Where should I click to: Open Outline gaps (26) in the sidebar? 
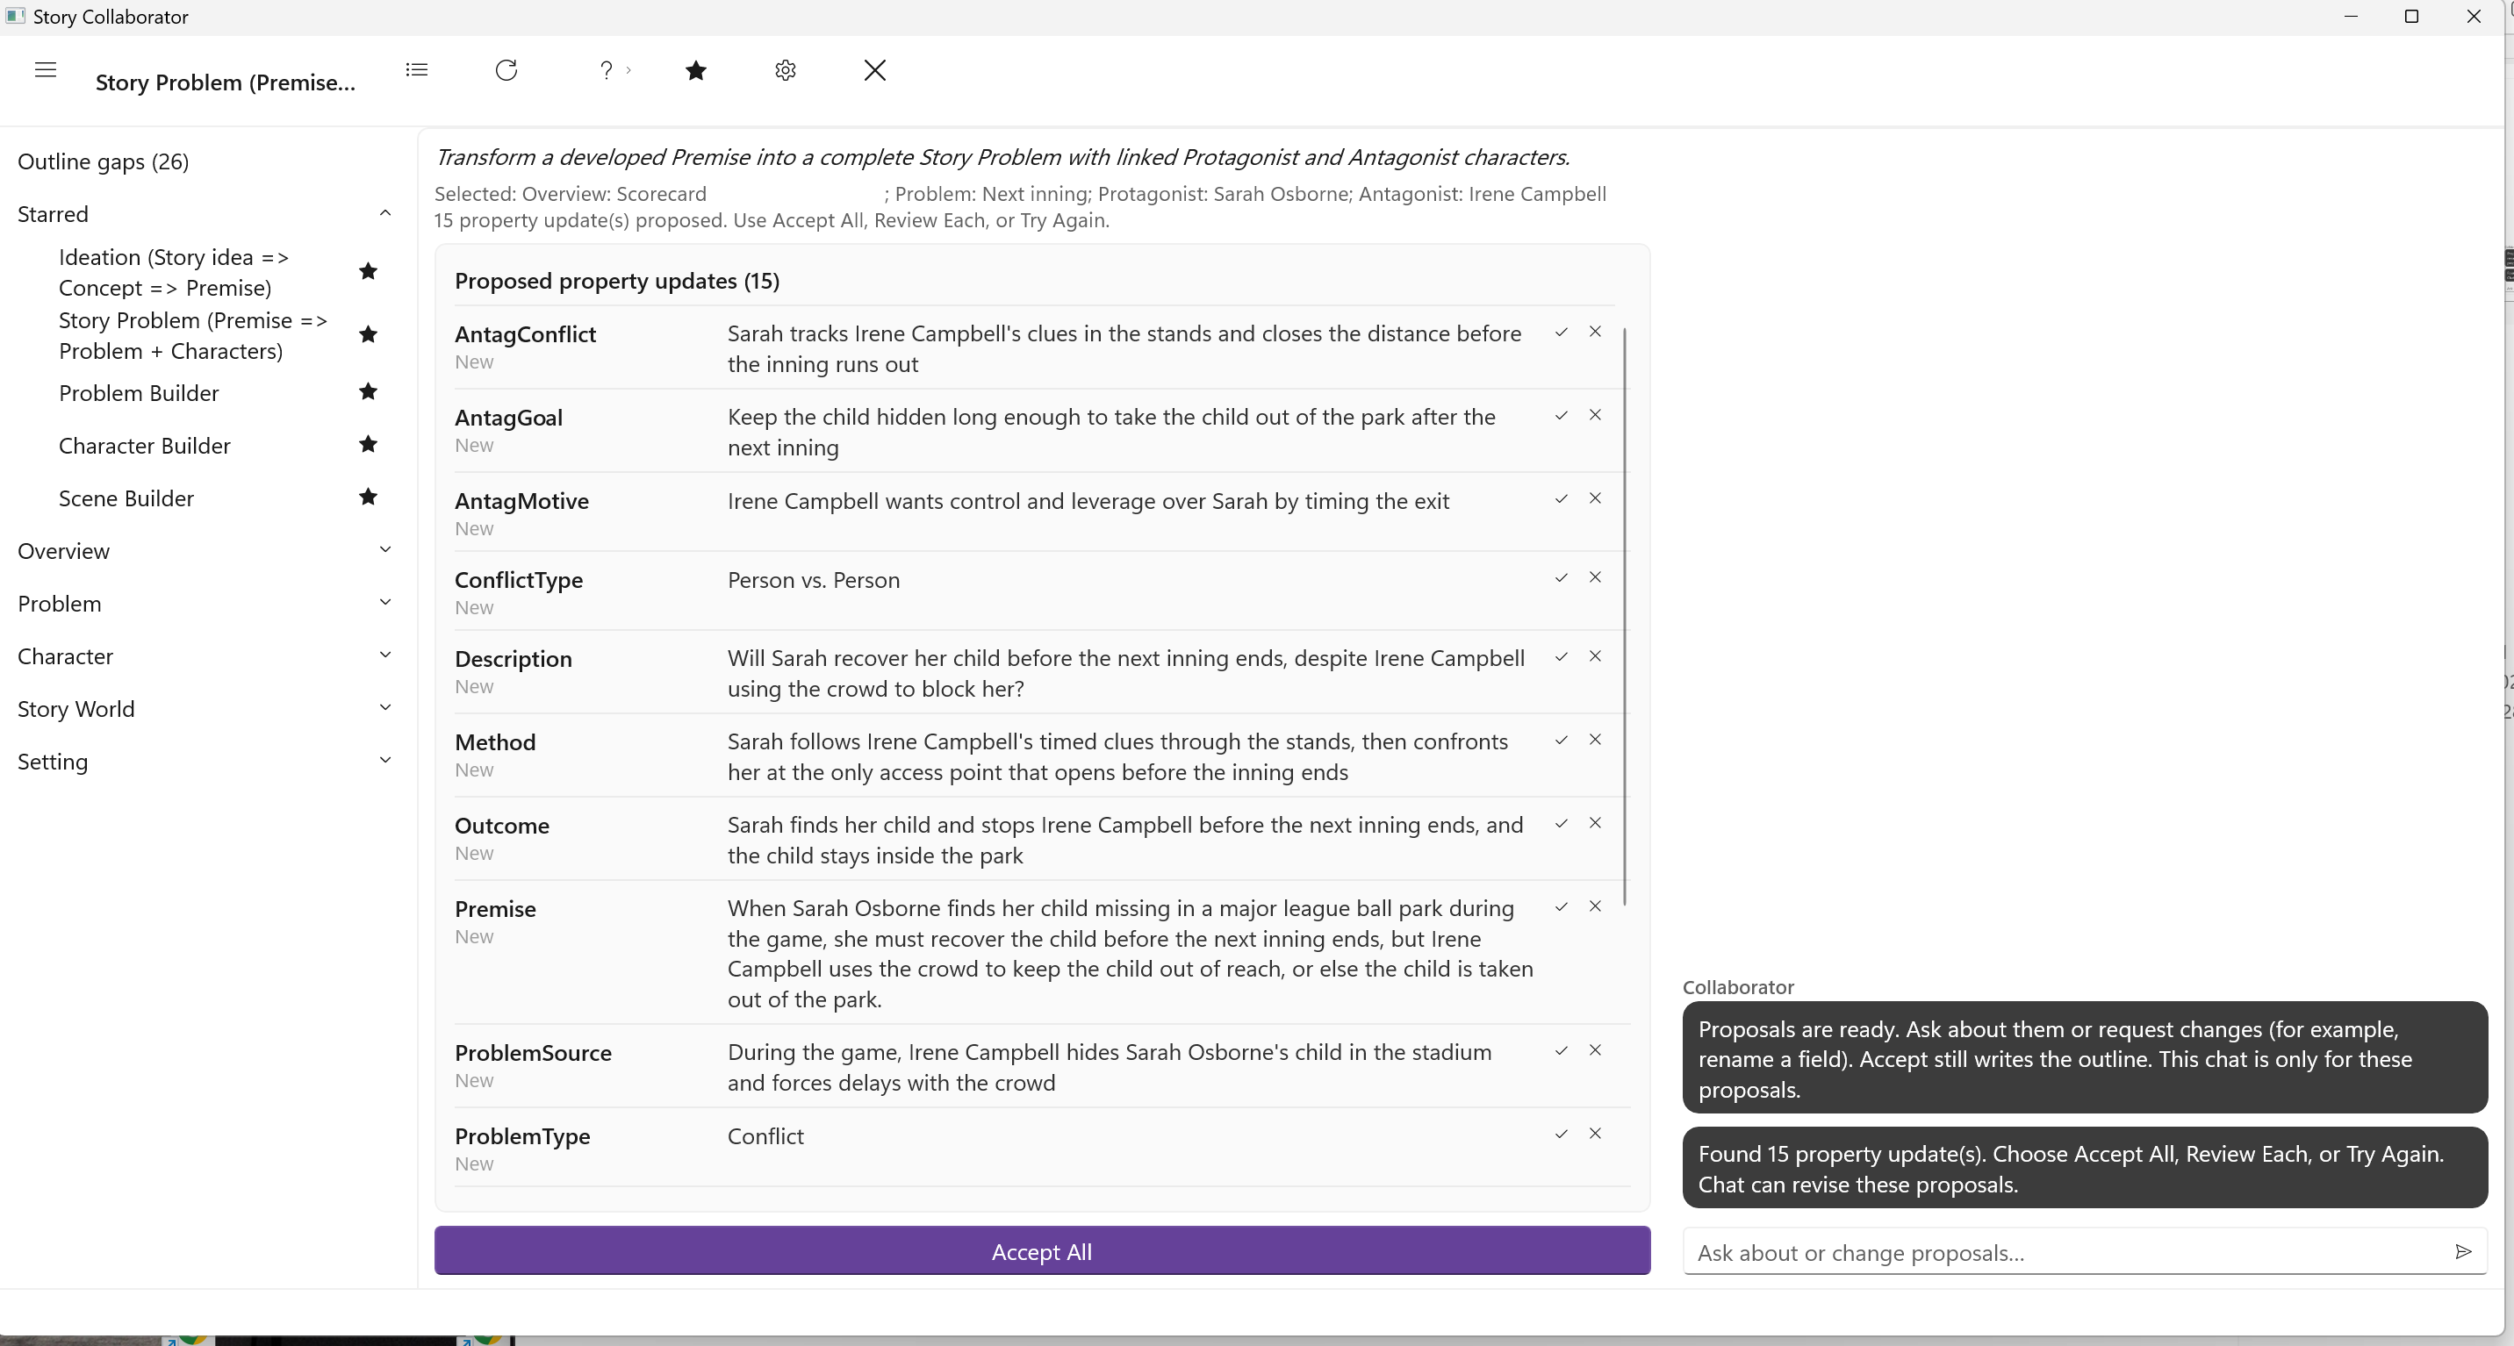click(104, 162)
